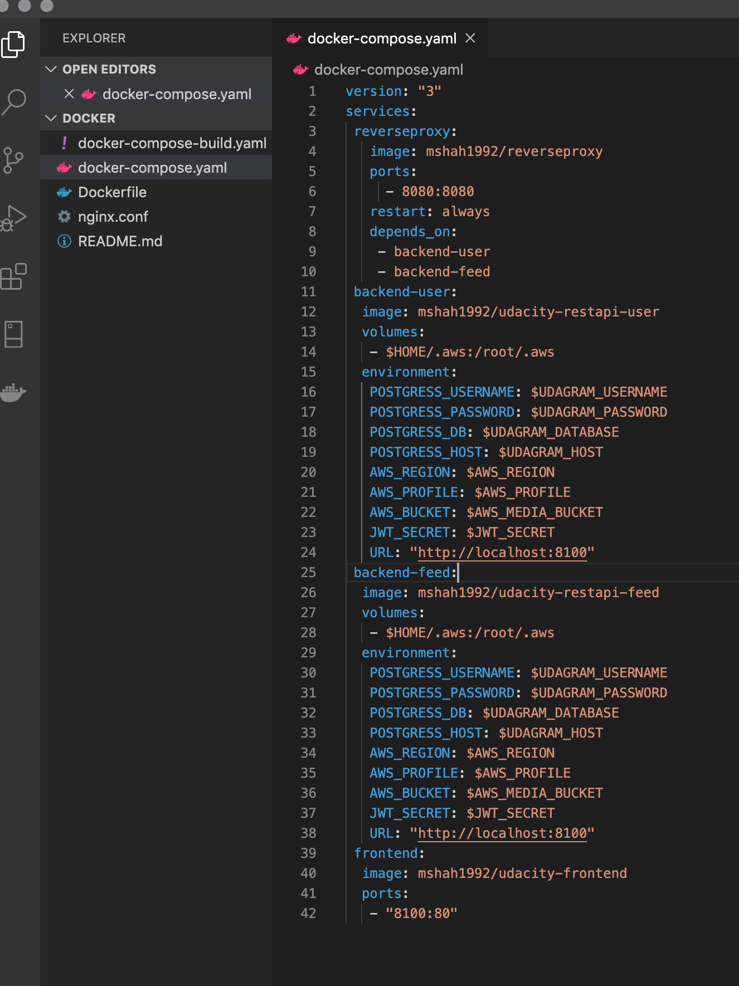Click AWS_REGION key on line 20
739x986 pixels.
pyautogui.click(x=410, y=472)
